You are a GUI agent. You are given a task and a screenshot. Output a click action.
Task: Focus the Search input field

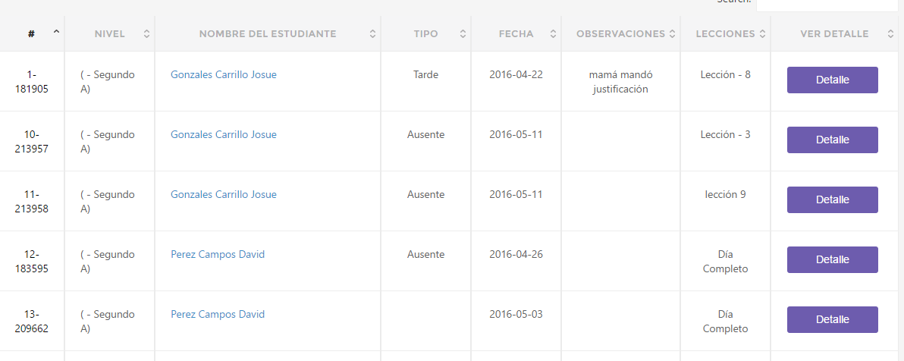click(x=828, y=4)
